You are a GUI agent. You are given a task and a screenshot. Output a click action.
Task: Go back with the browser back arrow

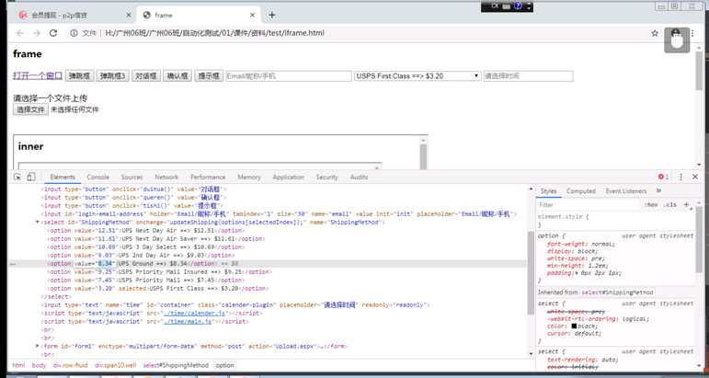click(20, 33)
